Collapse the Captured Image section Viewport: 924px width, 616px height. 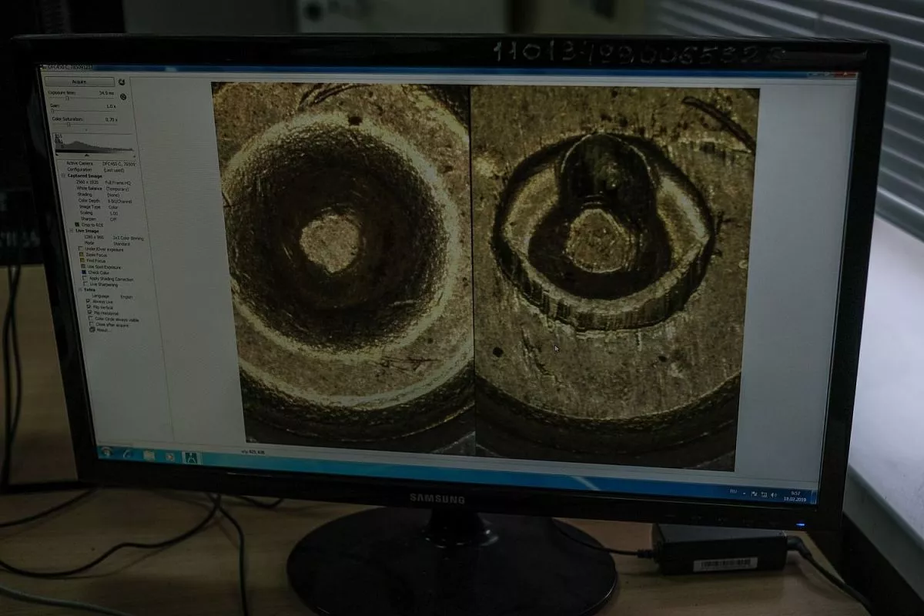click(65, 176)
